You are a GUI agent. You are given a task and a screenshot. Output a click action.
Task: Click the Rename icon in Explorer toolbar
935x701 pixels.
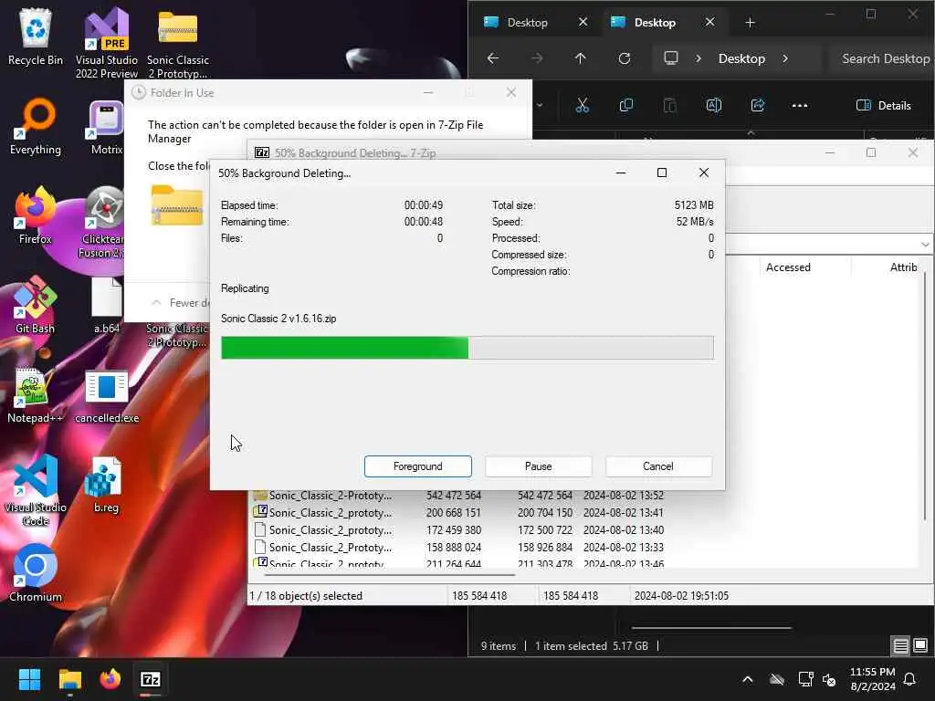[714, 106]
